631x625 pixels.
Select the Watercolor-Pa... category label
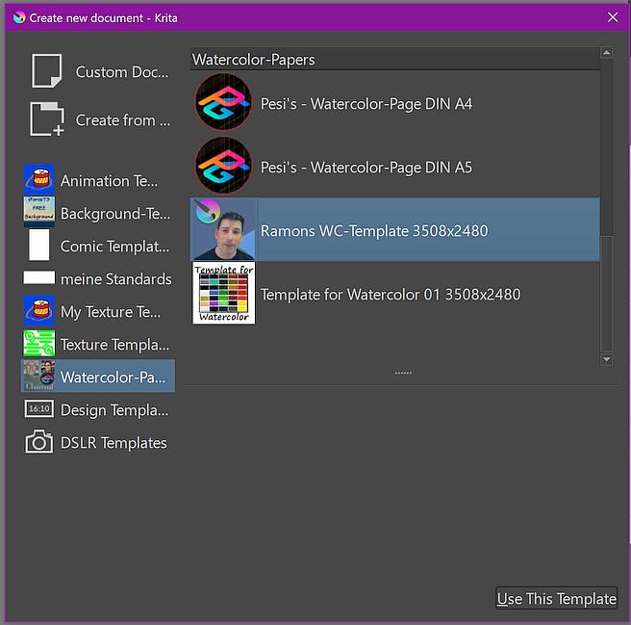coord(113,378)
